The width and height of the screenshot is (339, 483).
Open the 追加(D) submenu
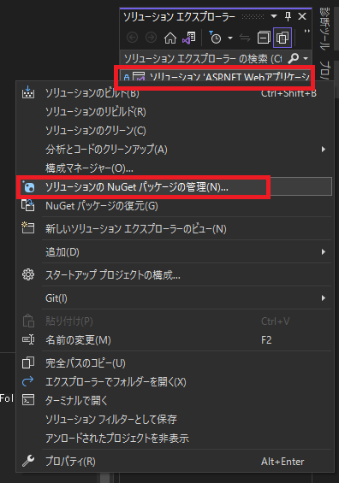point(175,252)
